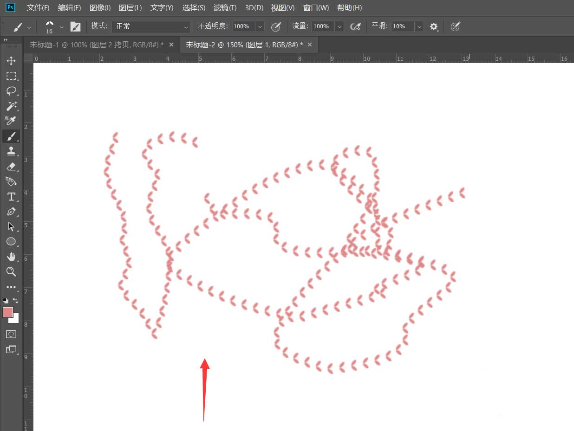Open the brush tool preset picker
The width and height of the screenshot is (574, 431).
coord(18,27)
